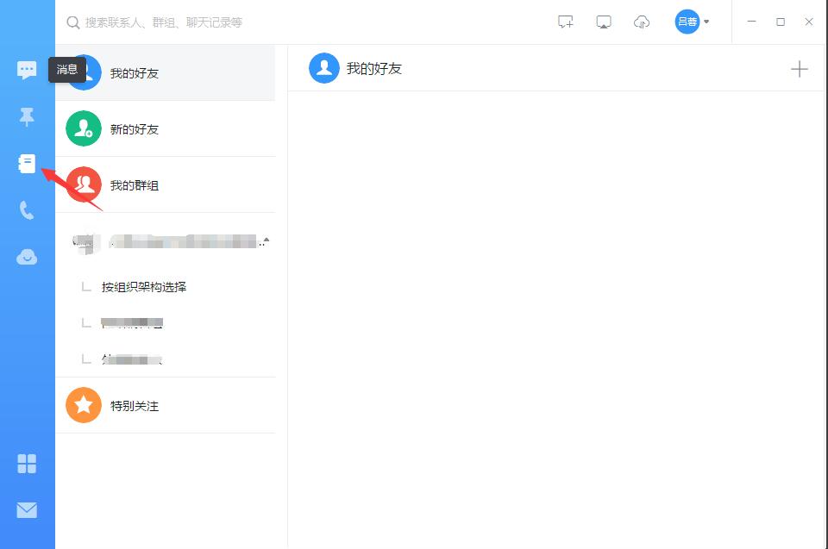
Task: Click the 吕蓉 profile avatar
Action: tap(687, 22)
